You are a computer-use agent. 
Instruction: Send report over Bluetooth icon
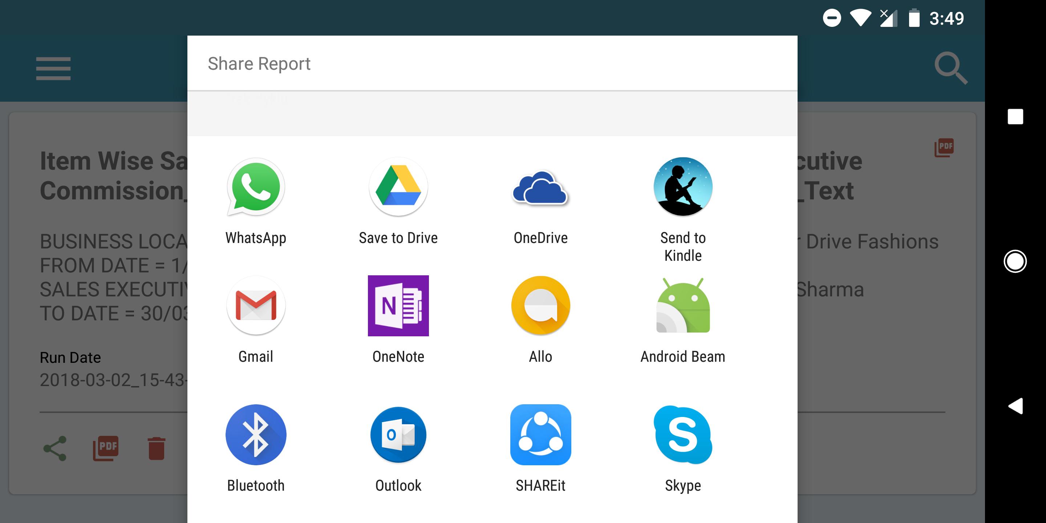pyautogui.click(x=256, y=434)
